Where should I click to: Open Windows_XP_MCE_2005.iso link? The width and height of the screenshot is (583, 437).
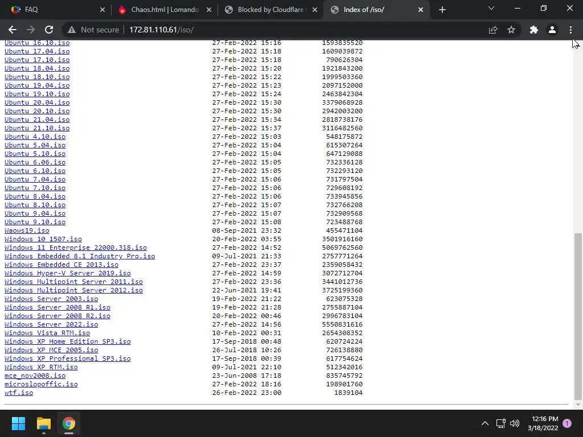[x=51, y=351]
